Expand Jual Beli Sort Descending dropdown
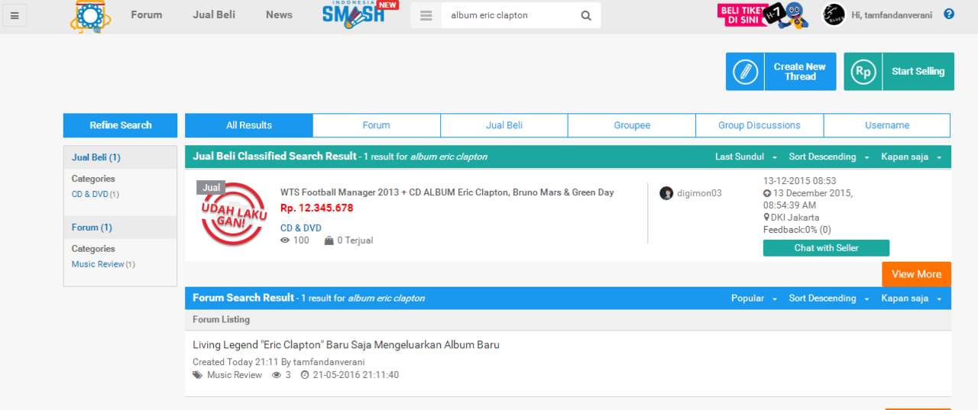The height and width of the screenshot is (410, 978). pos(829,157)
